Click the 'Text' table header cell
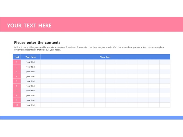 click(17, 57)
